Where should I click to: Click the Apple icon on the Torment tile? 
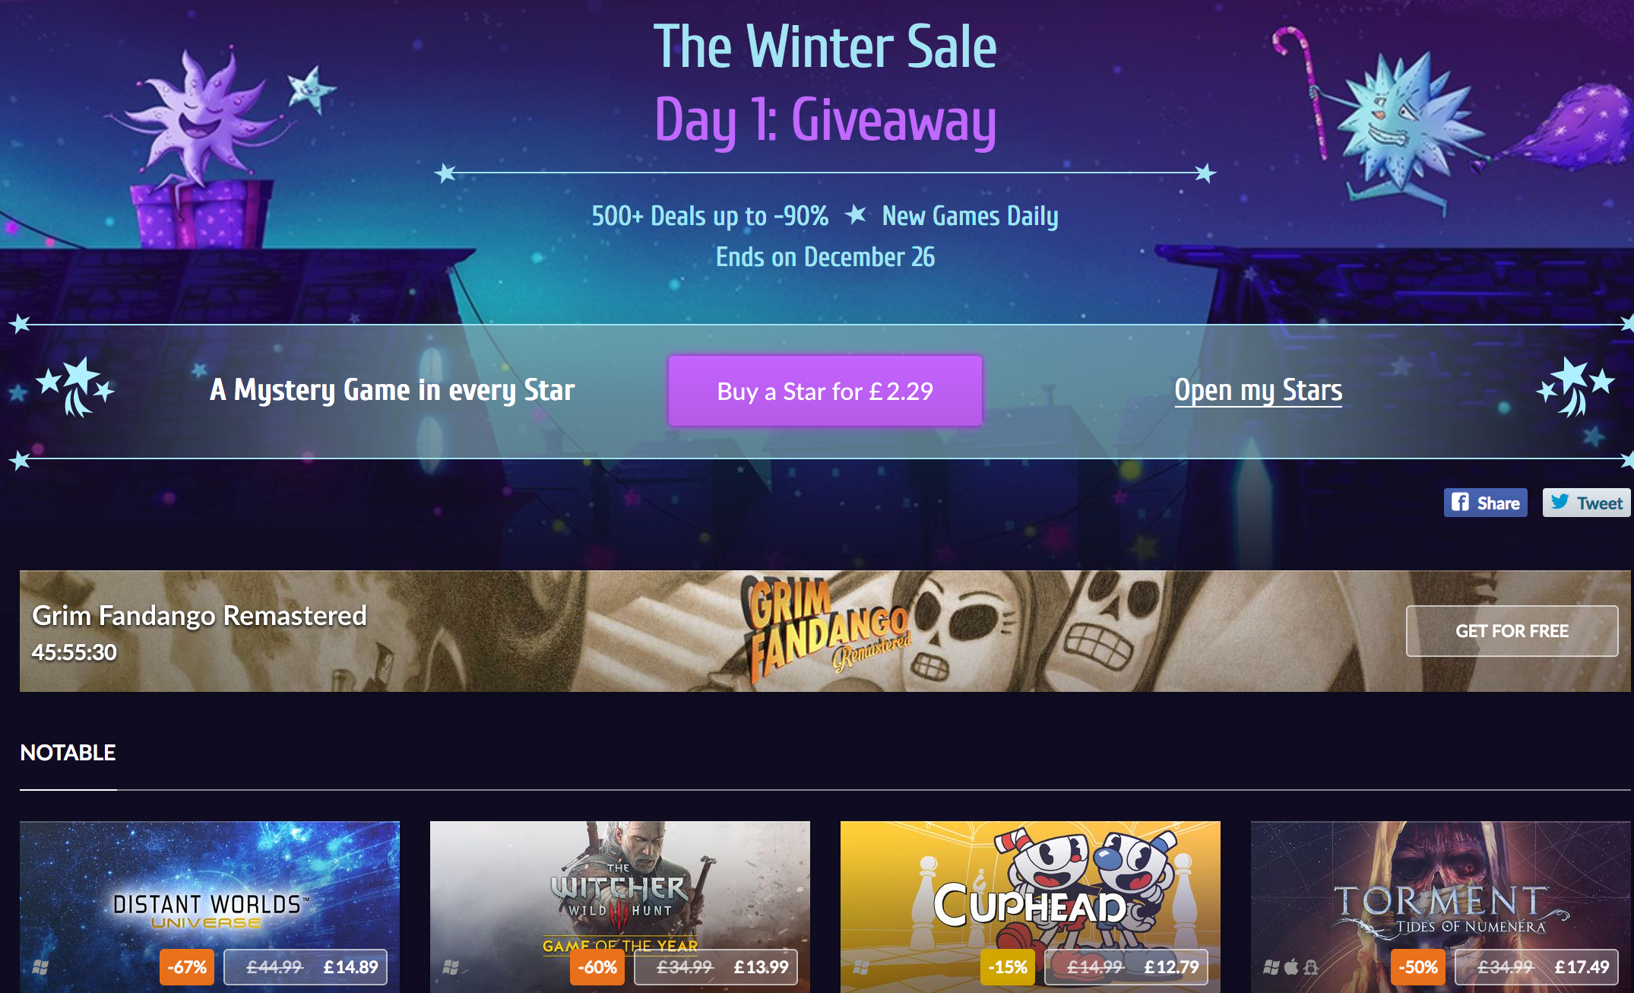(x=1291, y=967)
